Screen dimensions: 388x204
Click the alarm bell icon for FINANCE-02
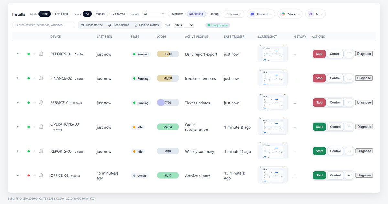[41, 78]
